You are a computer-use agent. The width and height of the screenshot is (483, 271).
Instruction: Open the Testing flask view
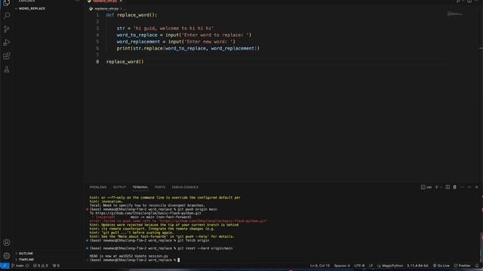[x=7, y=69]
